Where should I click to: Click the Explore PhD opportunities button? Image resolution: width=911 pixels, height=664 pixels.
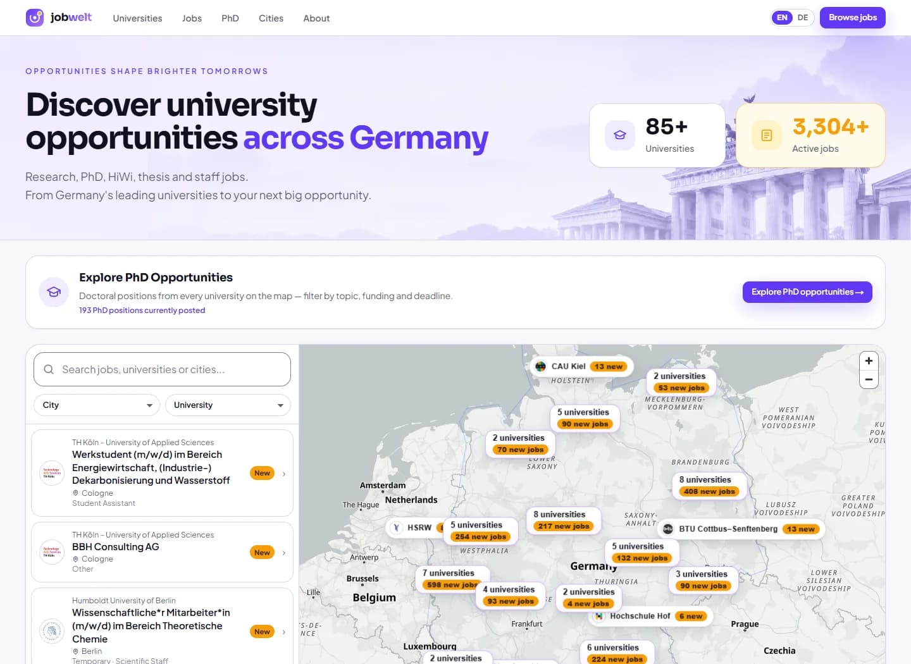click(x=807, y=292)
